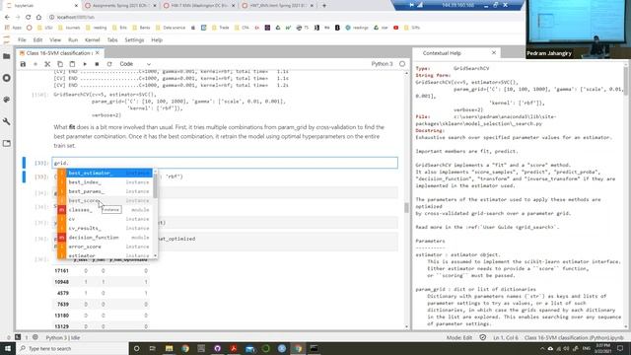Viewport: 631px width, 355px height.
Task: Click the Ln 1, Col 6 status bar entry
Action: [x=506, y=337]
